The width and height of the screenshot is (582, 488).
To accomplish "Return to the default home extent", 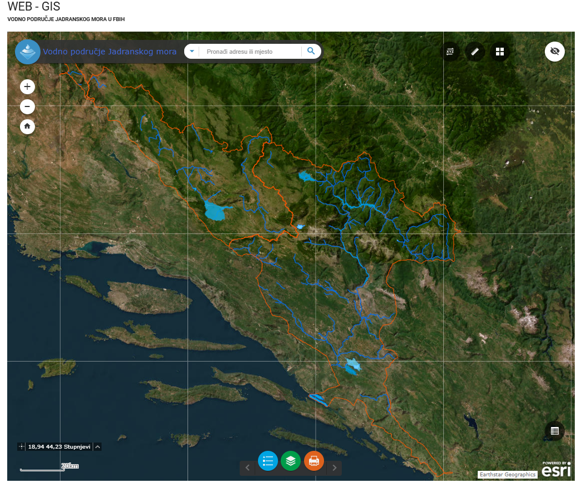I will [x=27, y=126].
